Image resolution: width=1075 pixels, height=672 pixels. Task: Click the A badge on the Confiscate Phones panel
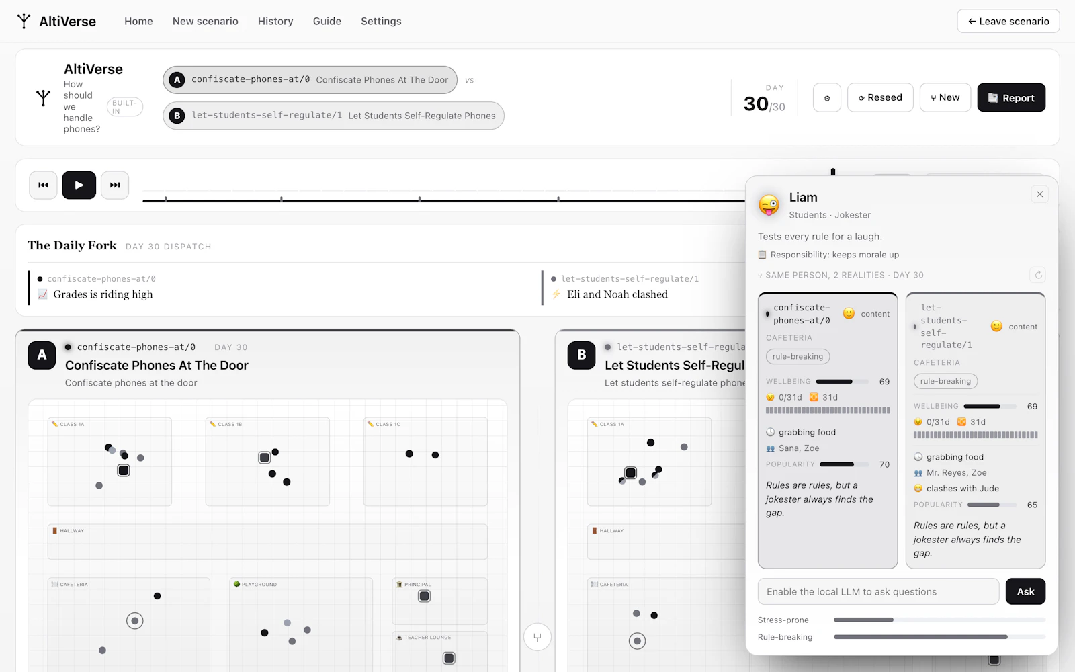point(42,355)
